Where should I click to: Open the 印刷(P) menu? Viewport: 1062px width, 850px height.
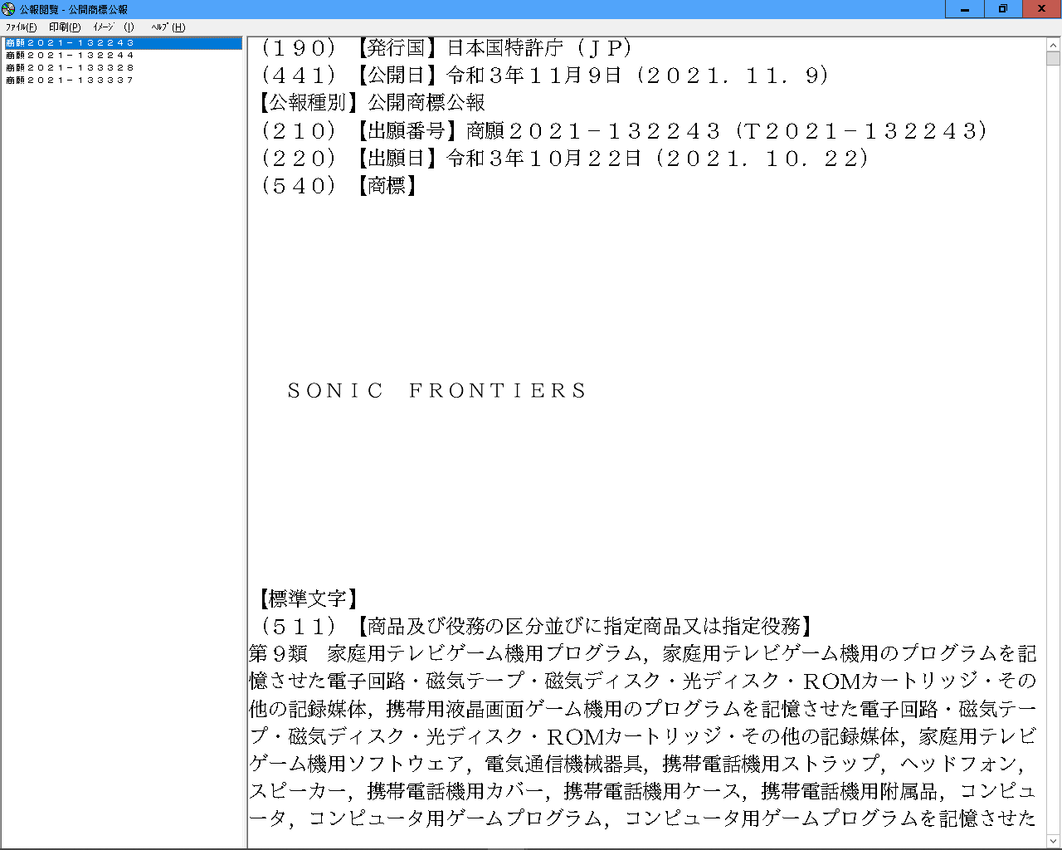pyautogui.click(x=65, y=27)
